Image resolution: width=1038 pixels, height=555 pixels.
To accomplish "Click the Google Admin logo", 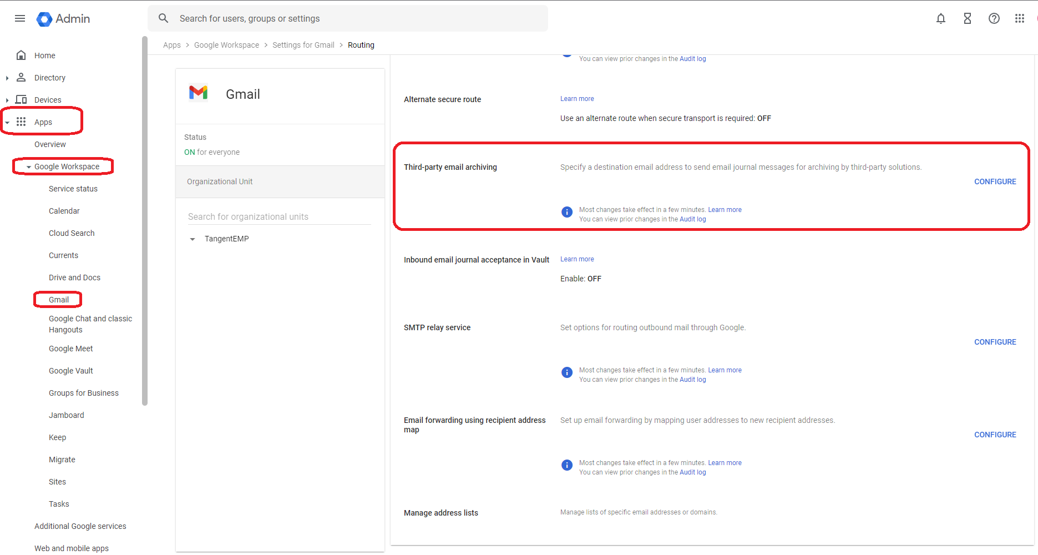I will [x=63, y=19].
